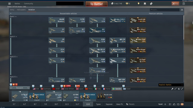Click the Recruit crew slot

[105, 96]
